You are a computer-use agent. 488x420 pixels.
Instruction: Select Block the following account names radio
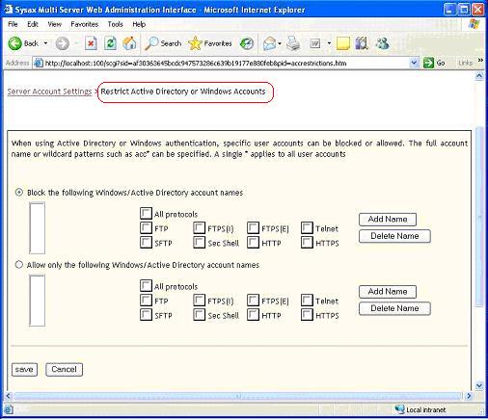pyautogui.click(x=19, y=193)
